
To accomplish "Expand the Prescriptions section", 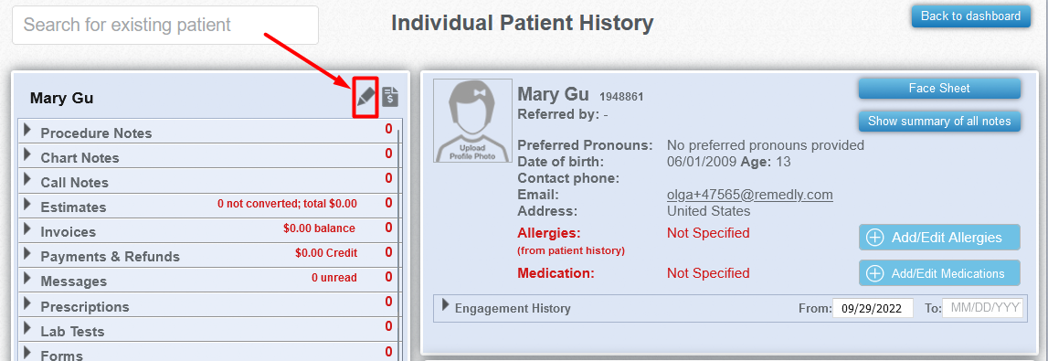I will coord(210,305).
